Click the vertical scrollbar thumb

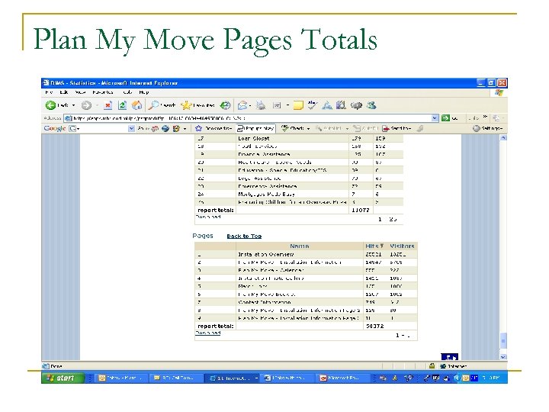pos(503,340)
